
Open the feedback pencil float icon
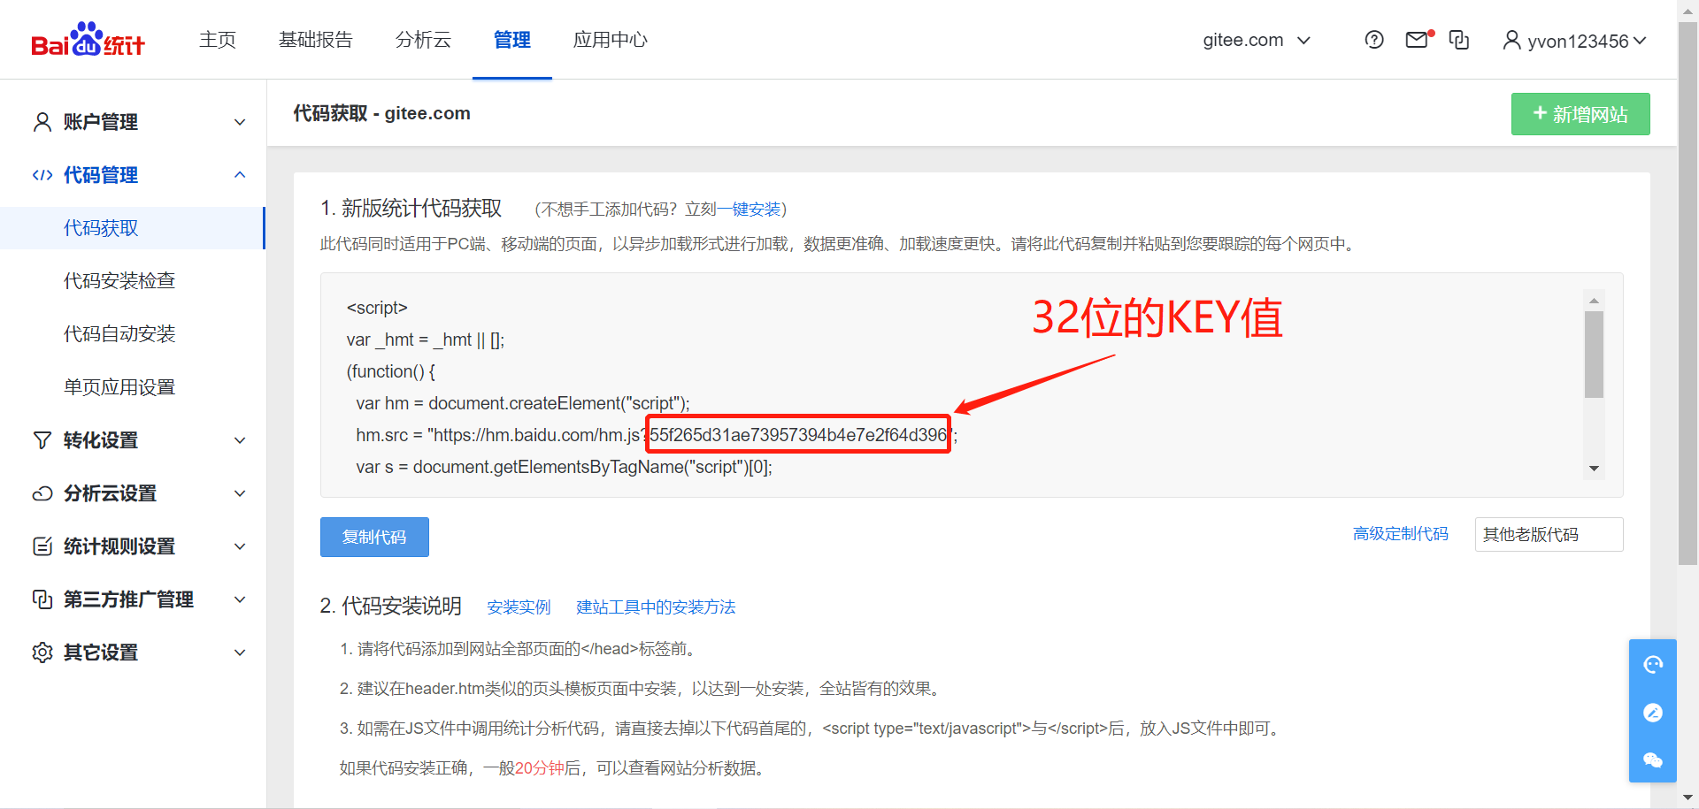(1653, 713)
